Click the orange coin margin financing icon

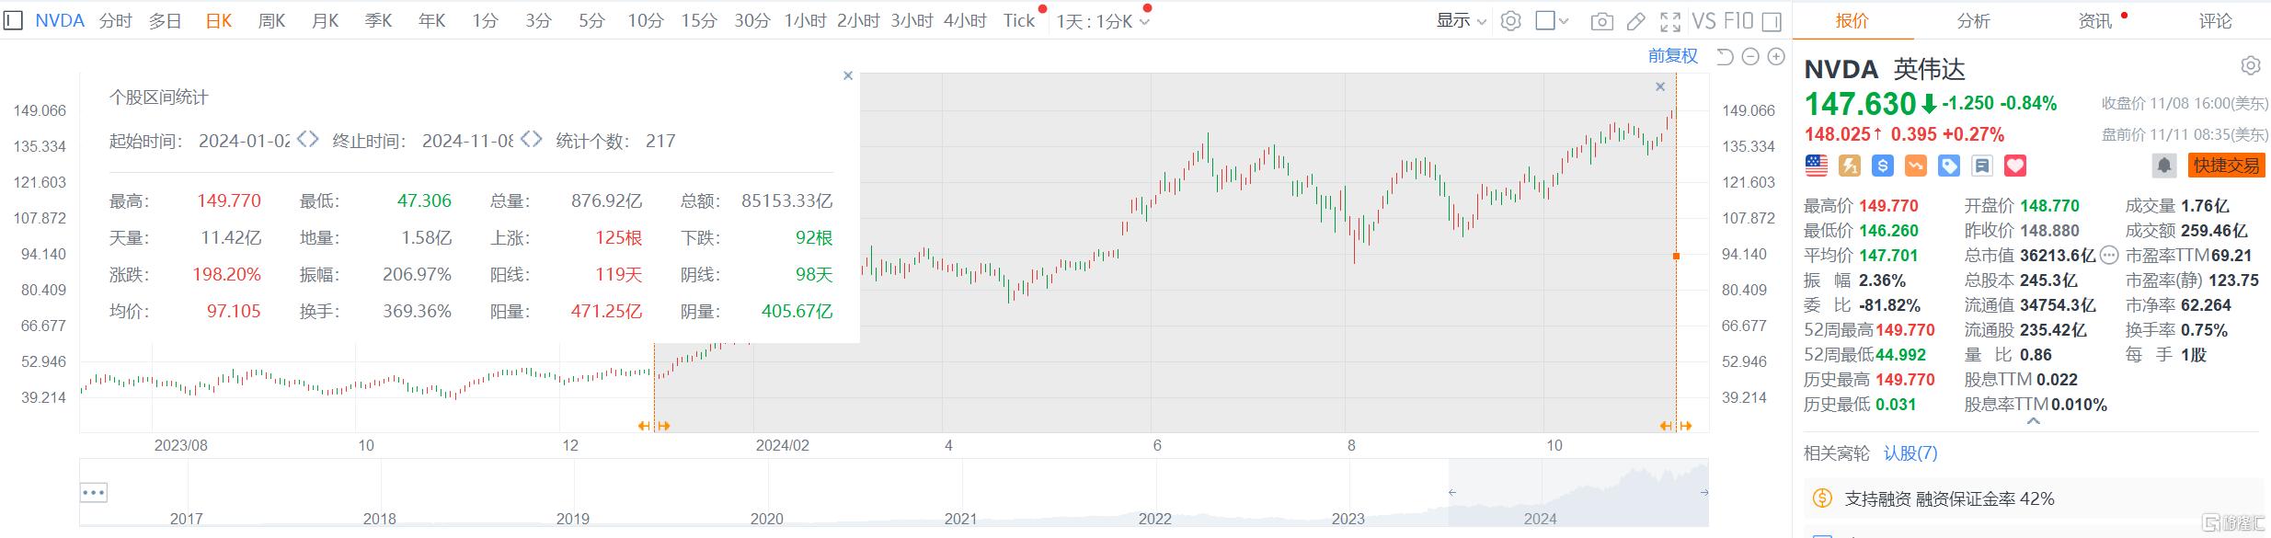(1822, 498)
